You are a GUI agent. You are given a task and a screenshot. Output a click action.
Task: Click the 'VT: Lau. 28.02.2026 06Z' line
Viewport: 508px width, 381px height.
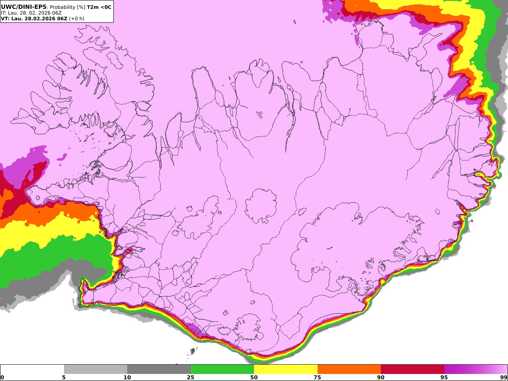tap(34, 19)
